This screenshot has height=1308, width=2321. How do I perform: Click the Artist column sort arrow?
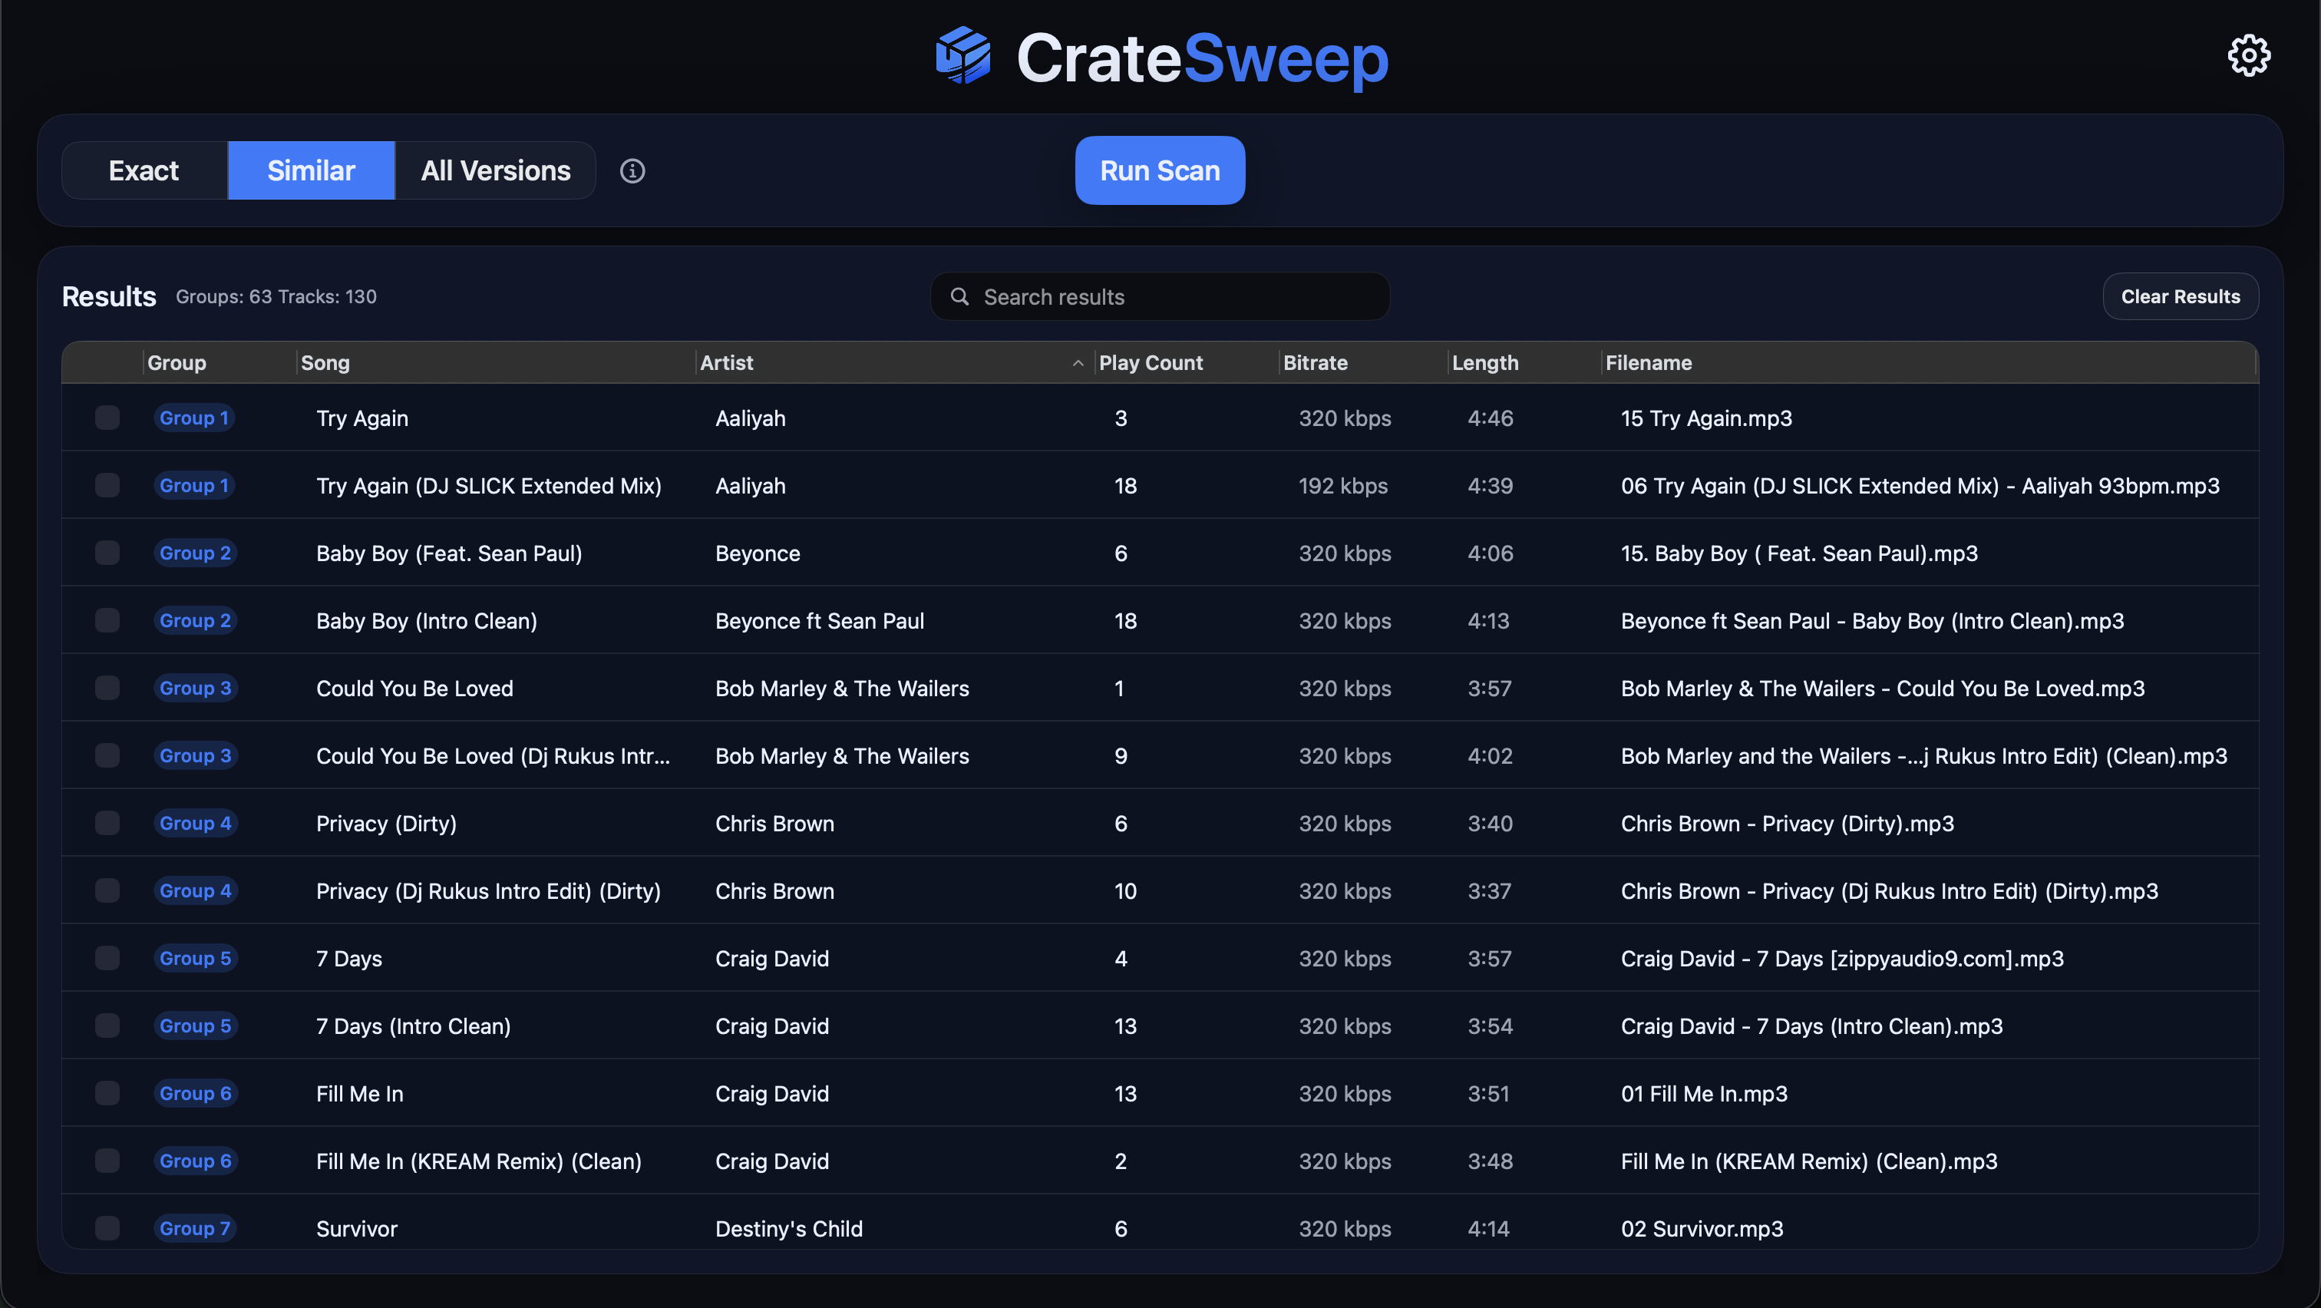(1078, 362)
